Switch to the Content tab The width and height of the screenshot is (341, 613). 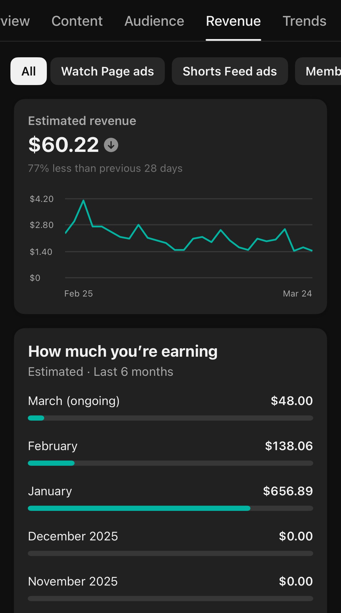click(x=77, y=21)
